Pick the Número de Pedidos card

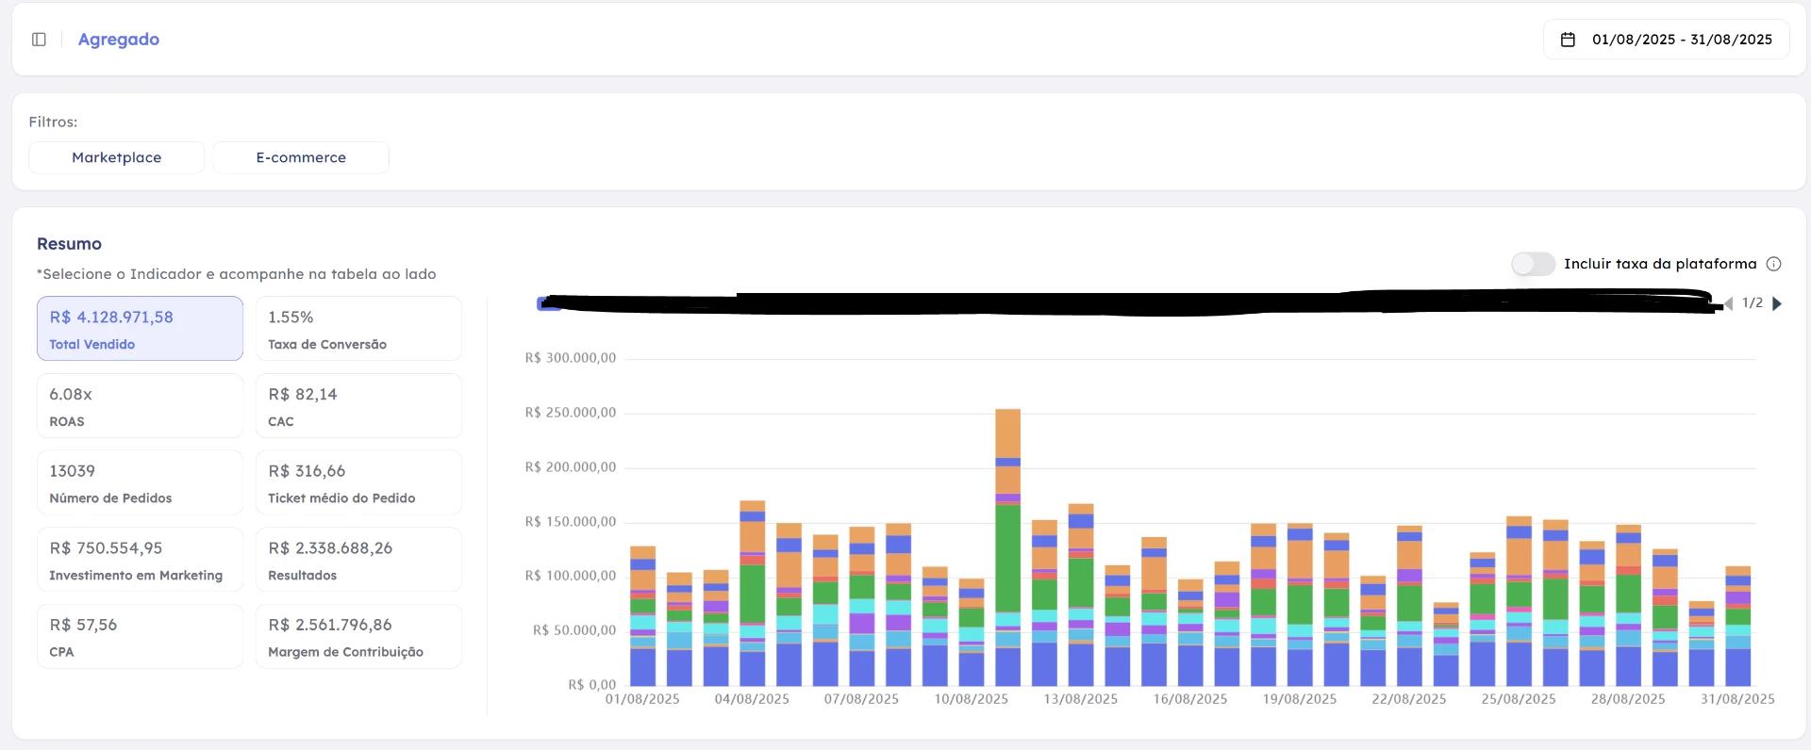(x=140, y=482)
